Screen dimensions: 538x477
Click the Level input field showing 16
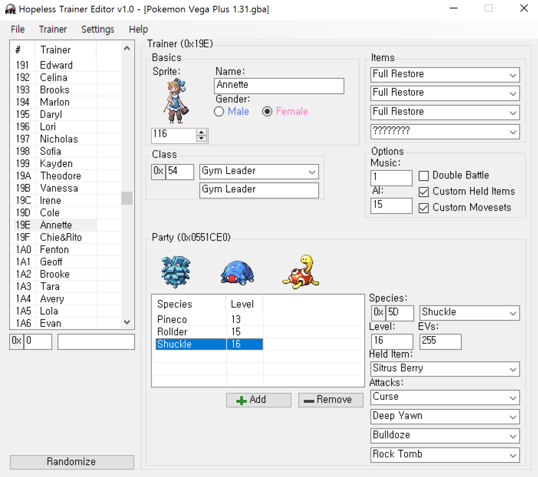tap(392, 341)
